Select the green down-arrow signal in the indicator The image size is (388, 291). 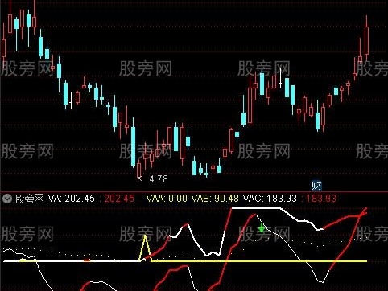(x=261, y=227)
